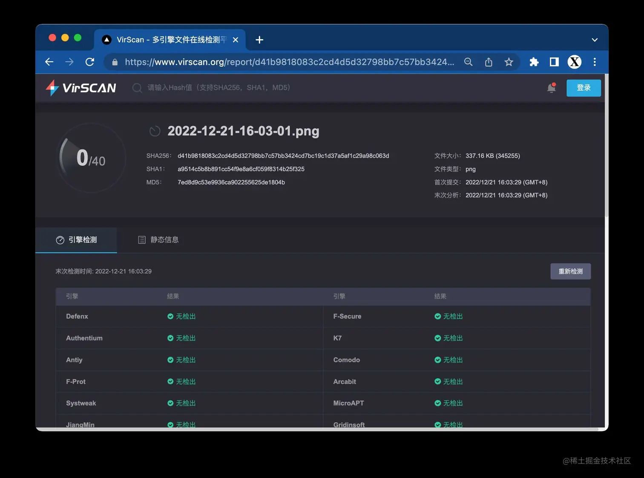Click the 0/40 detection progress gauge
The image size is (644, 478).
(91, 158)
